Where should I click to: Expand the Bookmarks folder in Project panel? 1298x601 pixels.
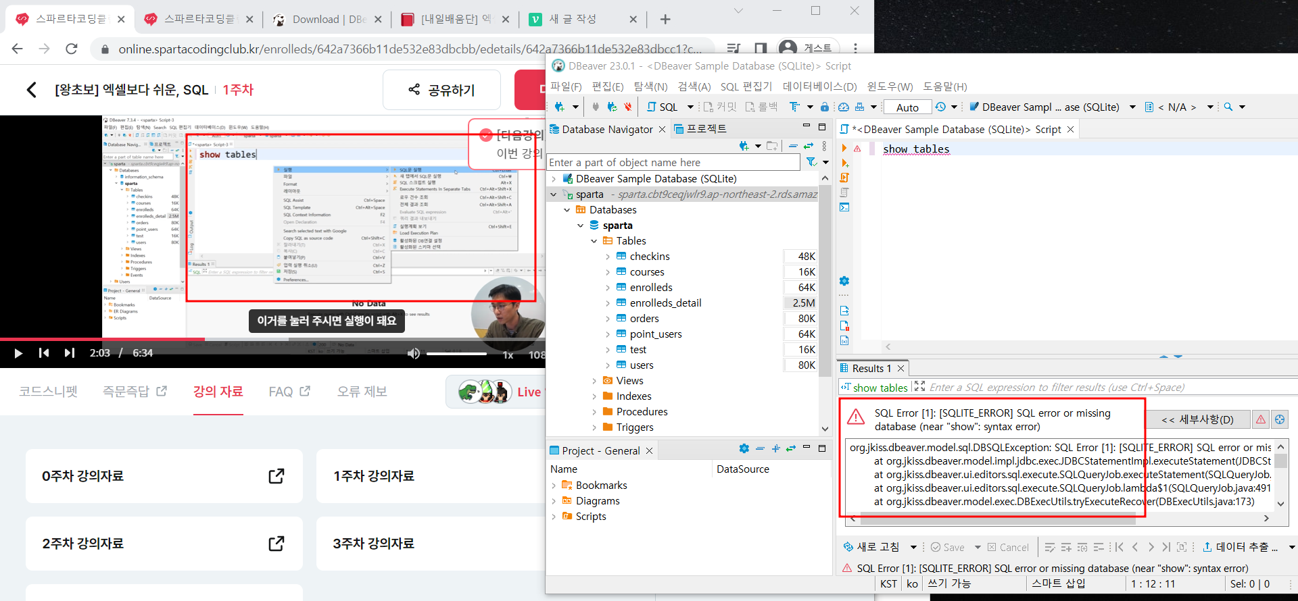pyautogui.click(x=554, y=486)
